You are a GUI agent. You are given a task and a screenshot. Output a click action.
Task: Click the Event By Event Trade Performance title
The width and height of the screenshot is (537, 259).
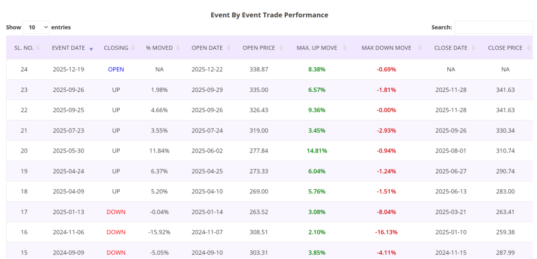(269, 15)
